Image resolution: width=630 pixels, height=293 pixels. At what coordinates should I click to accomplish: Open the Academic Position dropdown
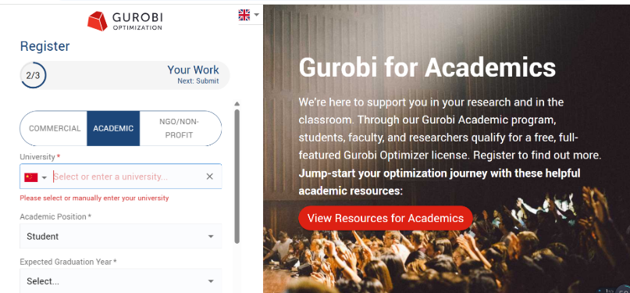(x=120, y=236)
